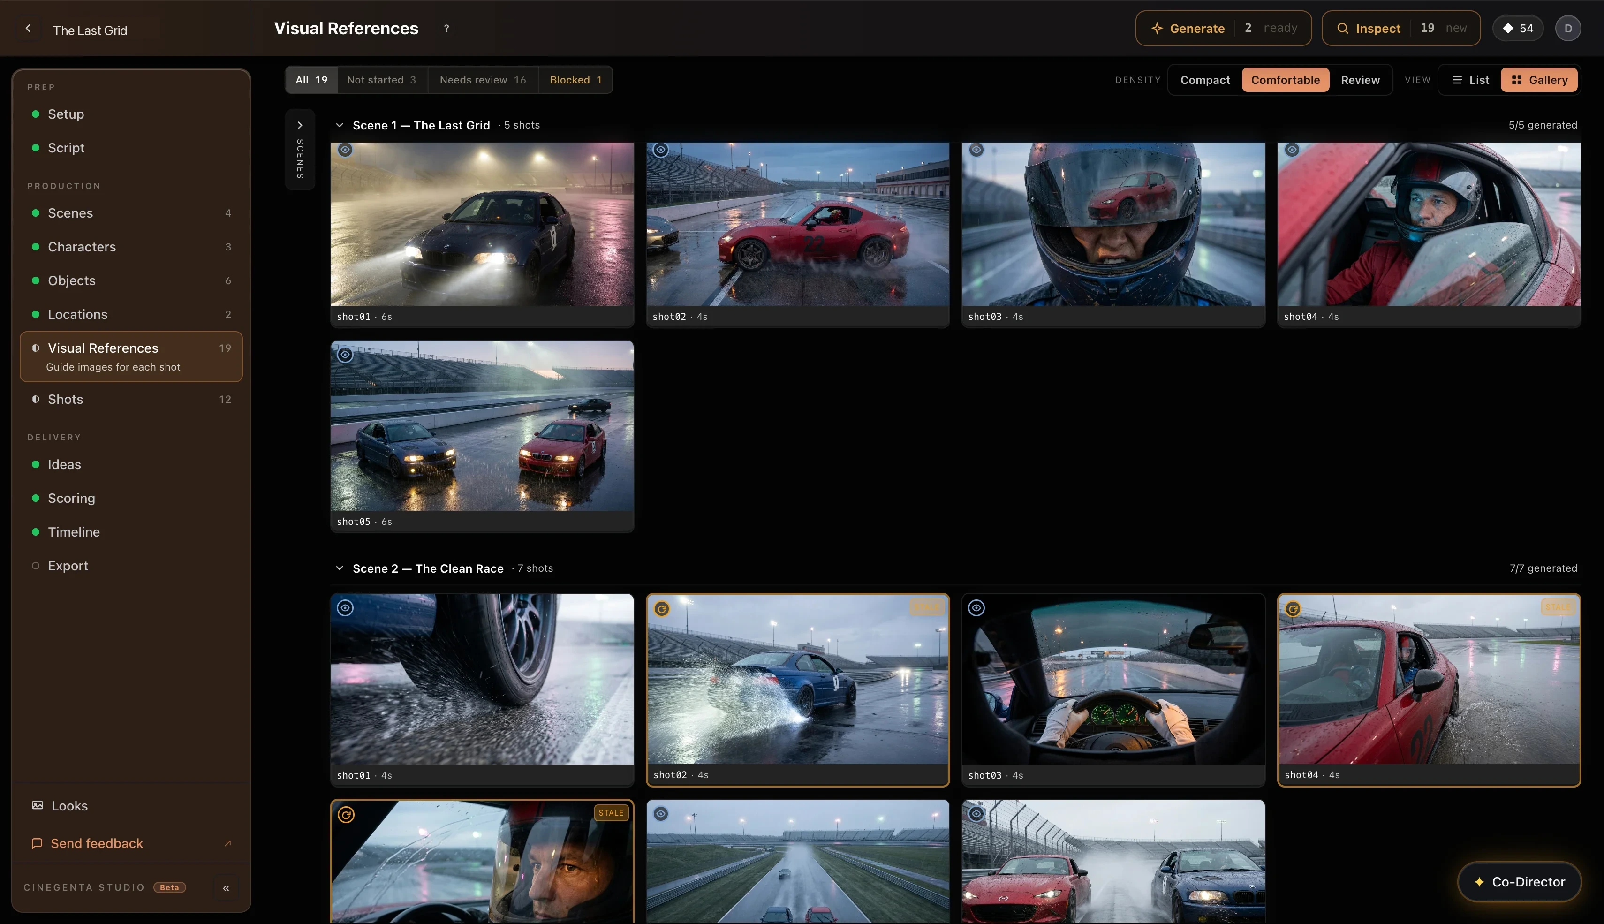
Task: Toggle the eye icon on Scene 2 shot03
Action: pos(976,608)
